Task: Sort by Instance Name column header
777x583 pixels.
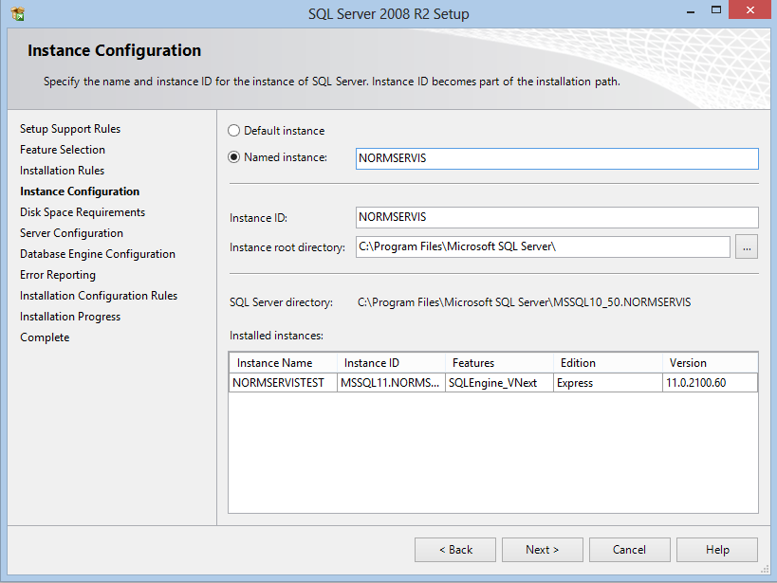Action: pos(283,363)
